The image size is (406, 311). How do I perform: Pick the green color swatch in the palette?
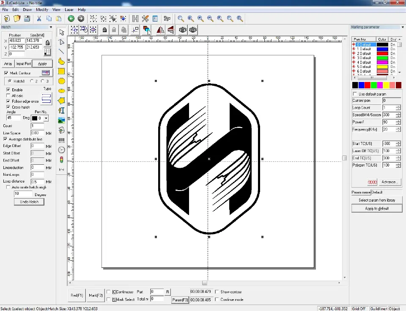point(373,85)
